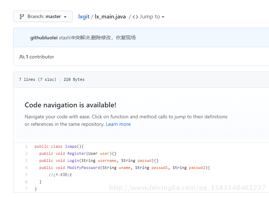Click the ModifyPassword method name

84,168
